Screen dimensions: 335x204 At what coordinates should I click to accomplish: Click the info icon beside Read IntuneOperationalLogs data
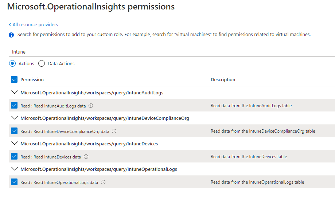[x=103, y=182]
